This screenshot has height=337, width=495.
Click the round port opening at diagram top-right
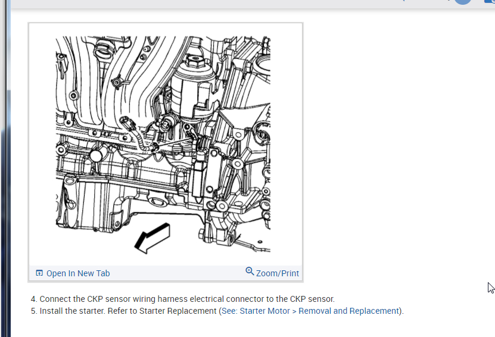263,66
